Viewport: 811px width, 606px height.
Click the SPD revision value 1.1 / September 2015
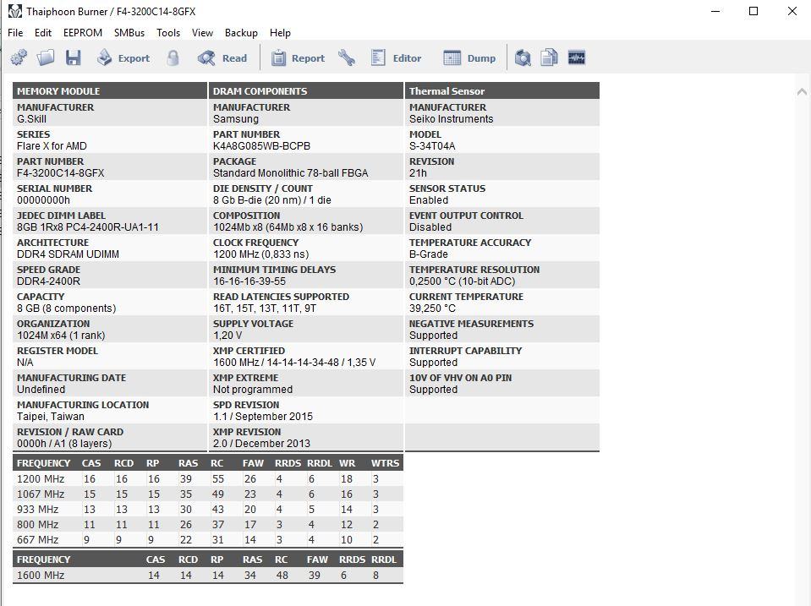pyautogui.click(x=263, y=416)
